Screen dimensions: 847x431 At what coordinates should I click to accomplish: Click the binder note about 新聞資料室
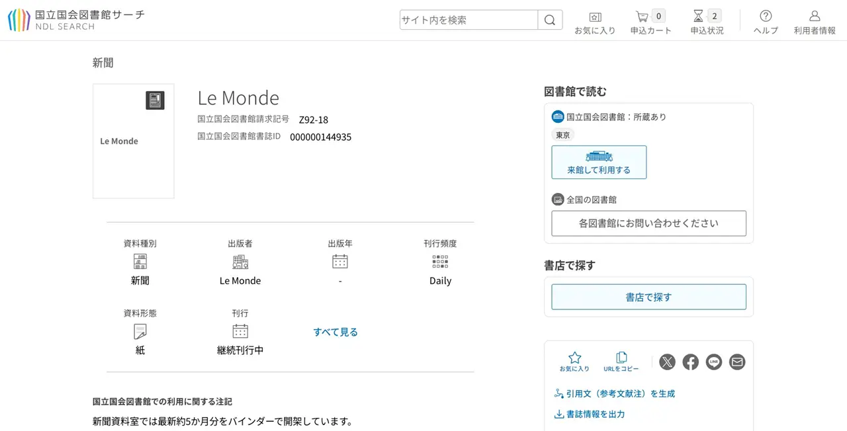222,422
